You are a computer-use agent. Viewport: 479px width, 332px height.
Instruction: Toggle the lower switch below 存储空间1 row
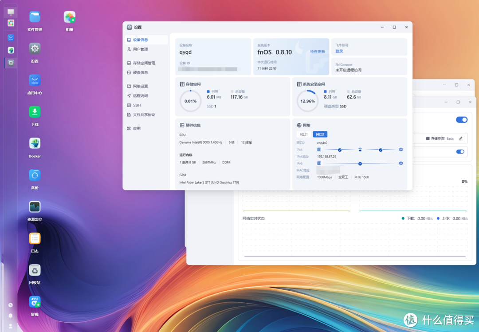point(460,152)
